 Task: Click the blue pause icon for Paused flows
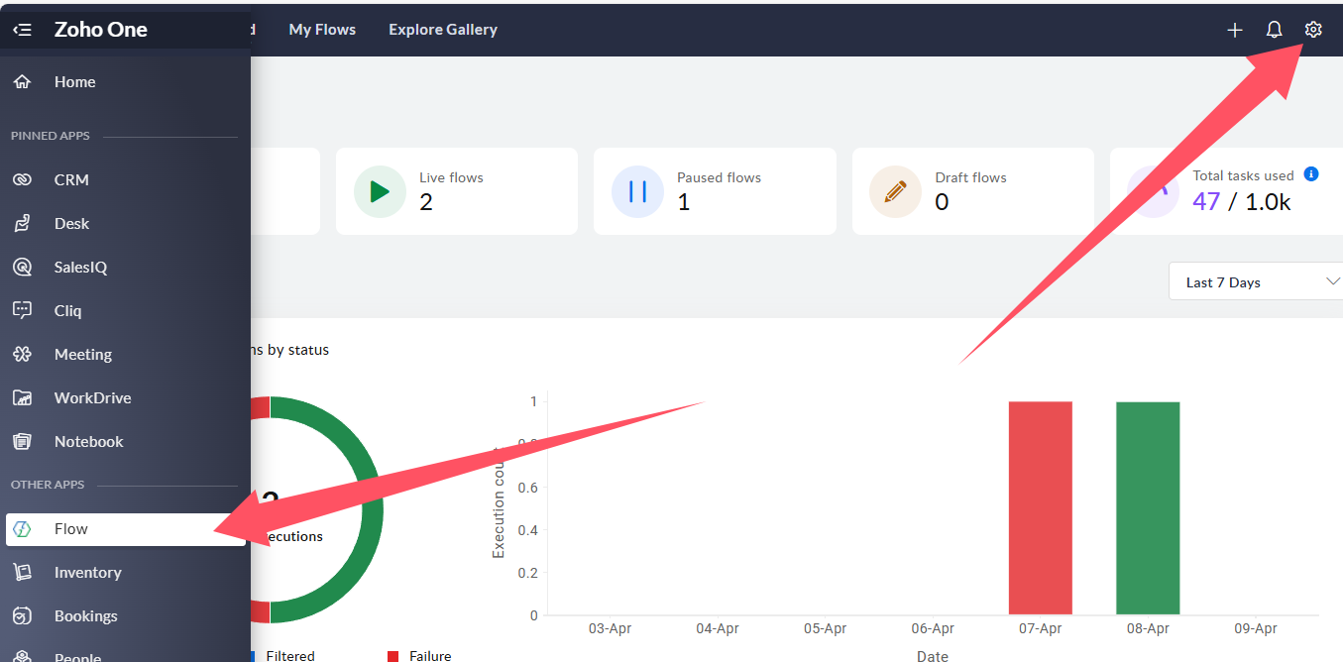coord(637,191)
